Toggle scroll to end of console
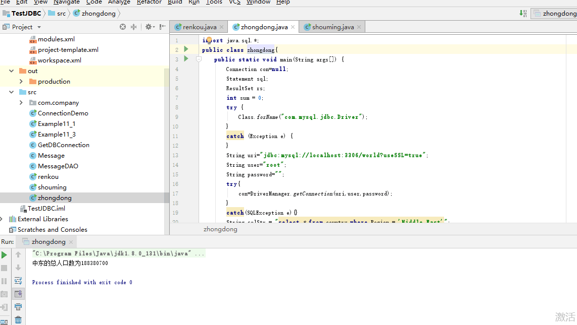 (x=18, y=294)
